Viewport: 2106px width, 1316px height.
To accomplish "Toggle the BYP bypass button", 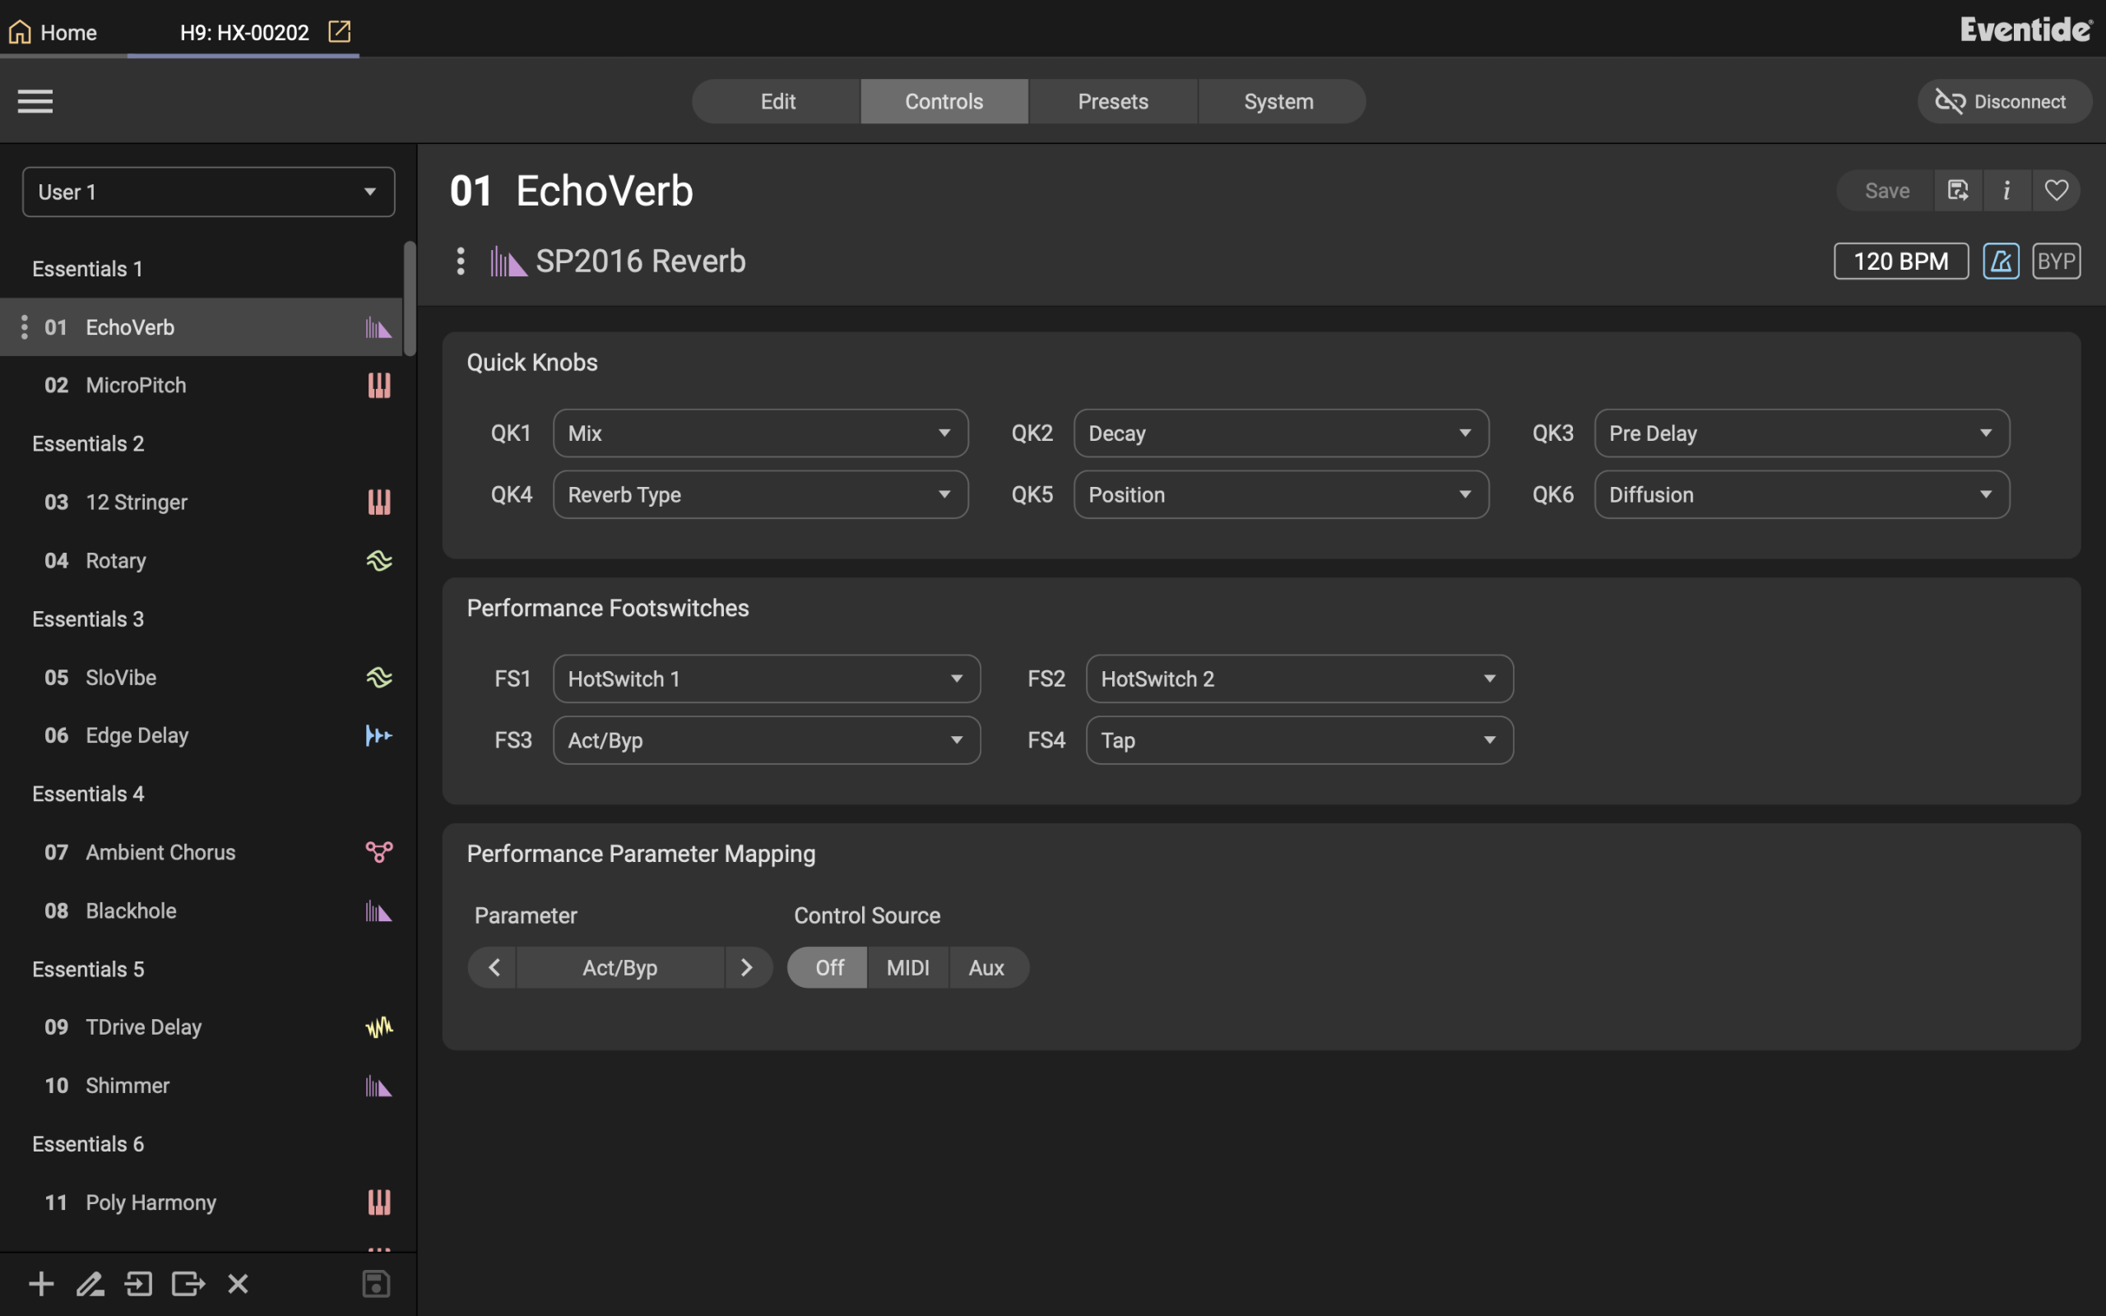I will coord(2056,261).
